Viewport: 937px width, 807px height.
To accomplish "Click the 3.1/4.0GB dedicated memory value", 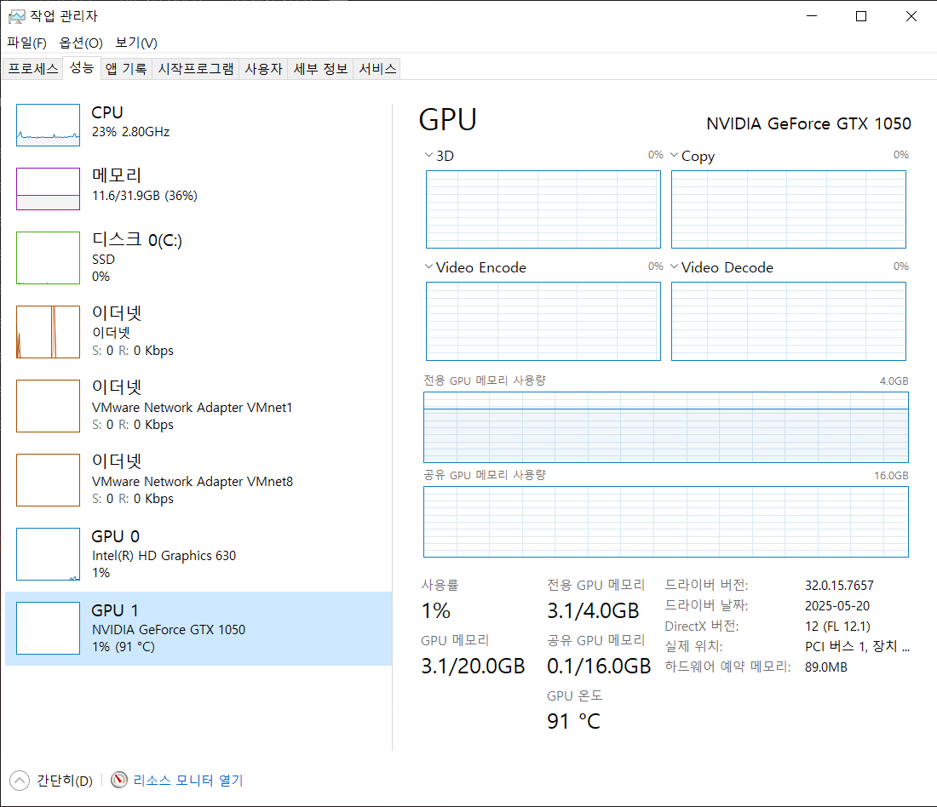I will [593, 610].
